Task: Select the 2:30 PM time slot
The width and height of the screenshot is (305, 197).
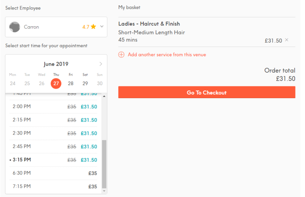Action: (x=53, y=133)
